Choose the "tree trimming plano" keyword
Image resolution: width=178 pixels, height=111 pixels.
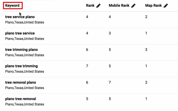(x=21, y=50)
